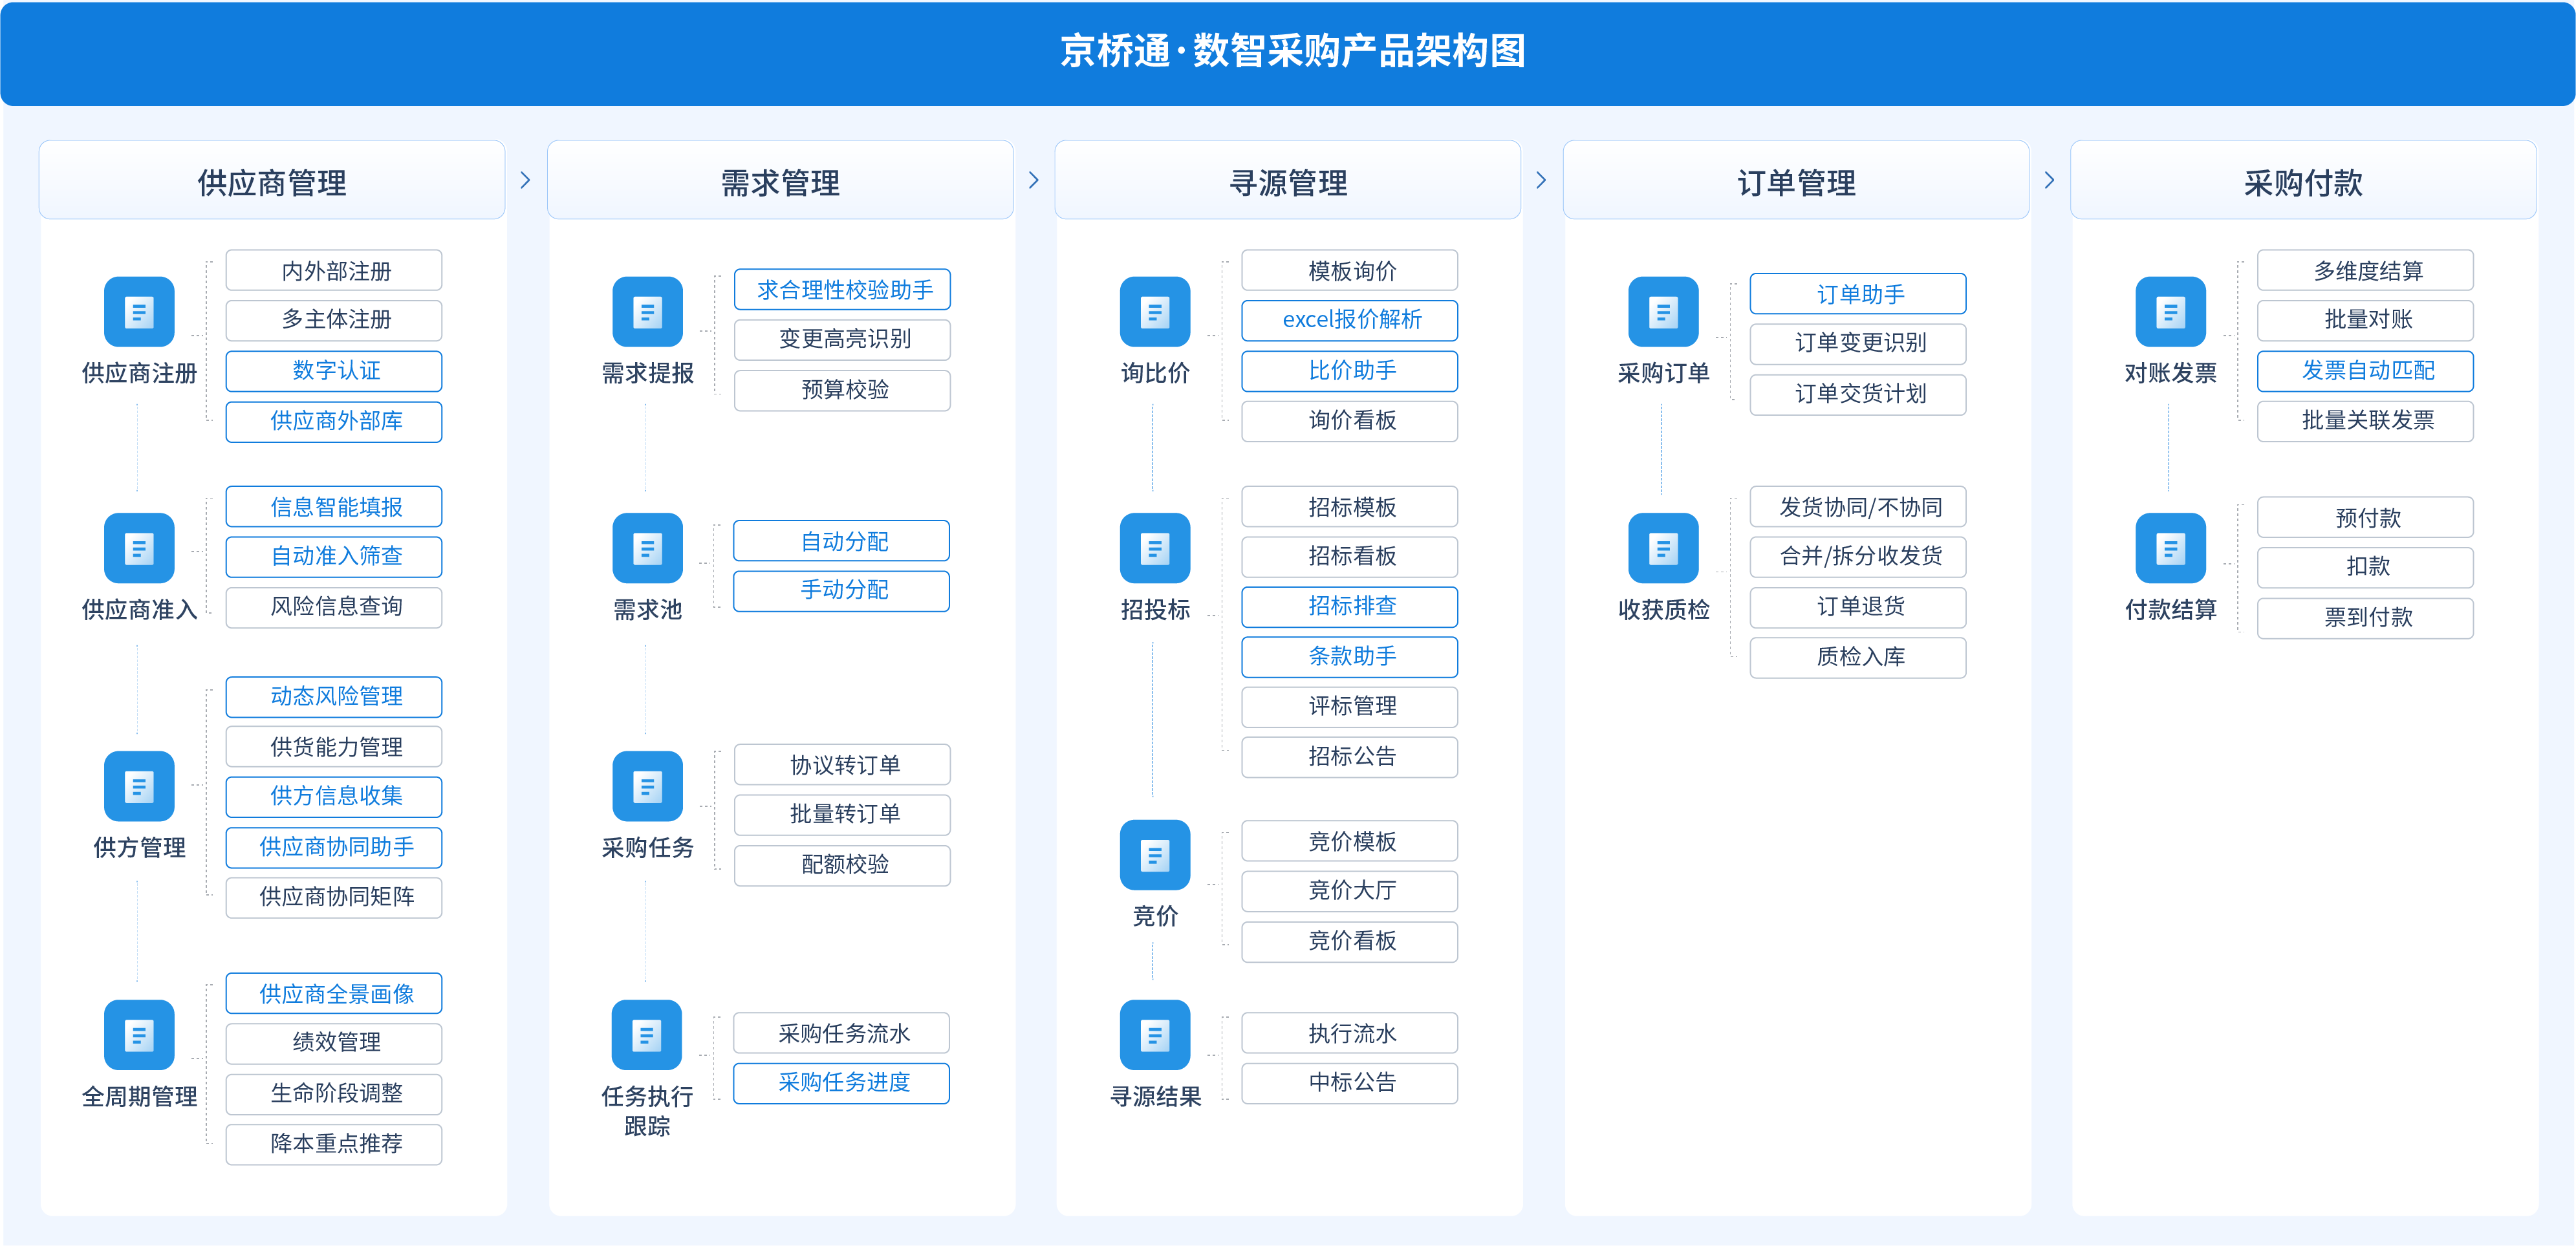This screenshot has height=1246, width=2576.
Task: Click 订单交货计划 text box
Action: 1858,394
